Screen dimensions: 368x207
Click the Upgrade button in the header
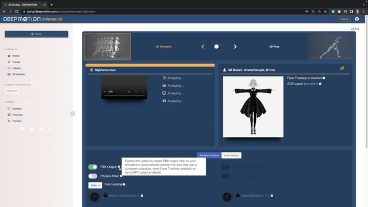(x=344, y=19)
